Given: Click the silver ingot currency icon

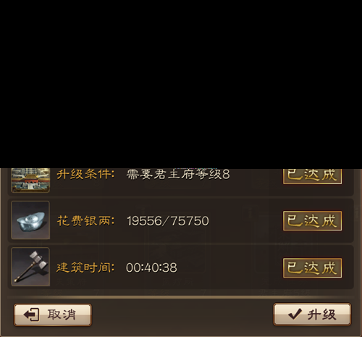Looking at the screenshot, I should (x=30, y=220).
